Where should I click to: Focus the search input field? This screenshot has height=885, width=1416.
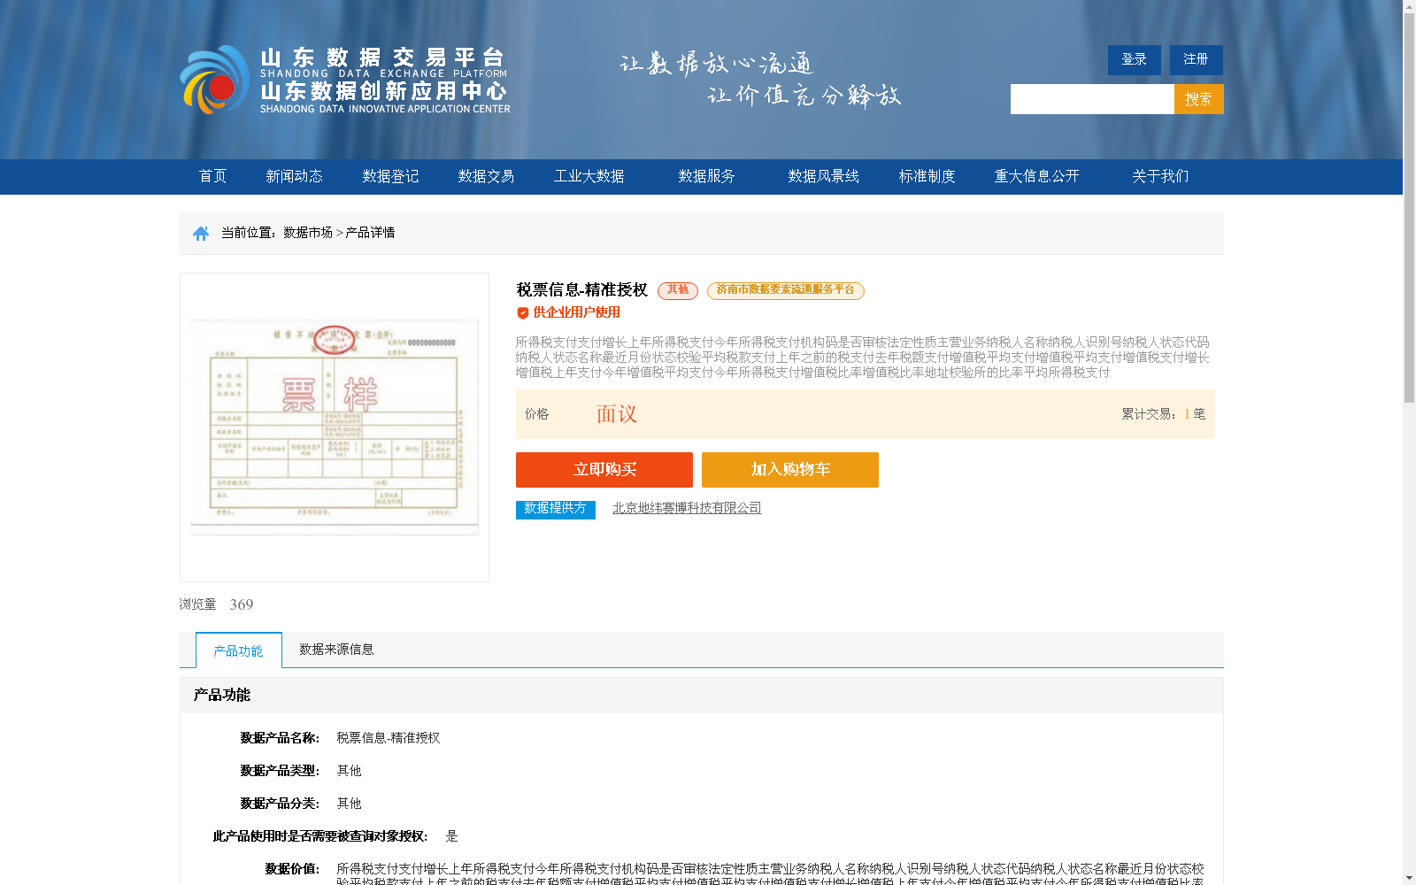pyautogui.click(x=1092, y=99)
